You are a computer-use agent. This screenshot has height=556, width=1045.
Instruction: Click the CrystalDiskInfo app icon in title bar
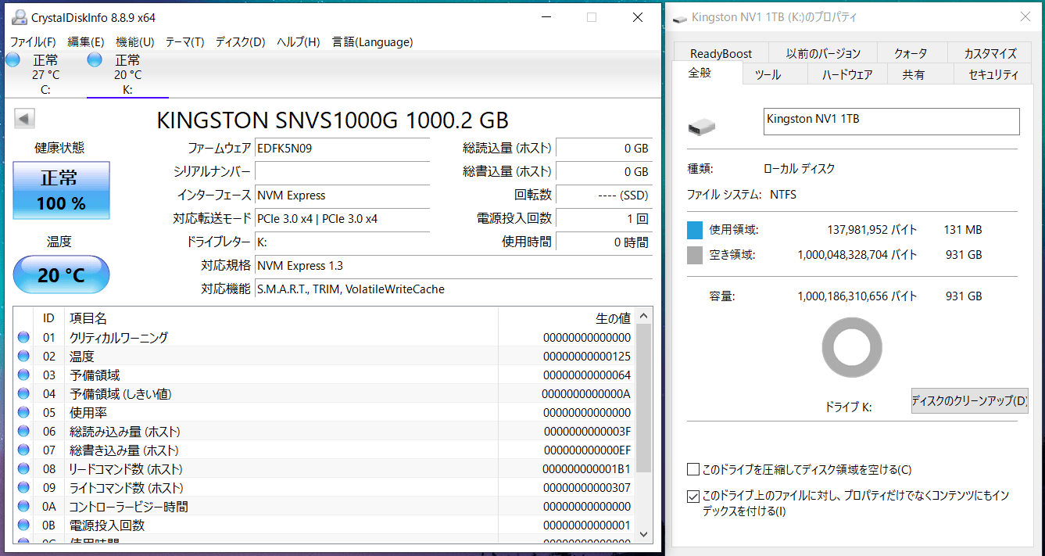pos(18,17)
